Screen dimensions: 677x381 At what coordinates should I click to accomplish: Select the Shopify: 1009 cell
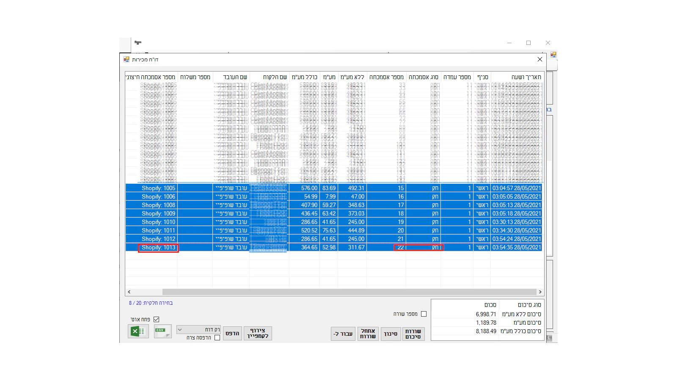(x=151, y=213)
